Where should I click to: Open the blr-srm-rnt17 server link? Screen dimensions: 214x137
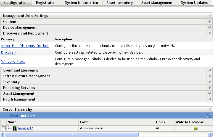(x=25, y=128)
